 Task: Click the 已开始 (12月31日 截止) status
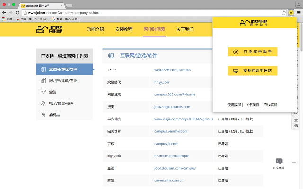tap(236, 131)
